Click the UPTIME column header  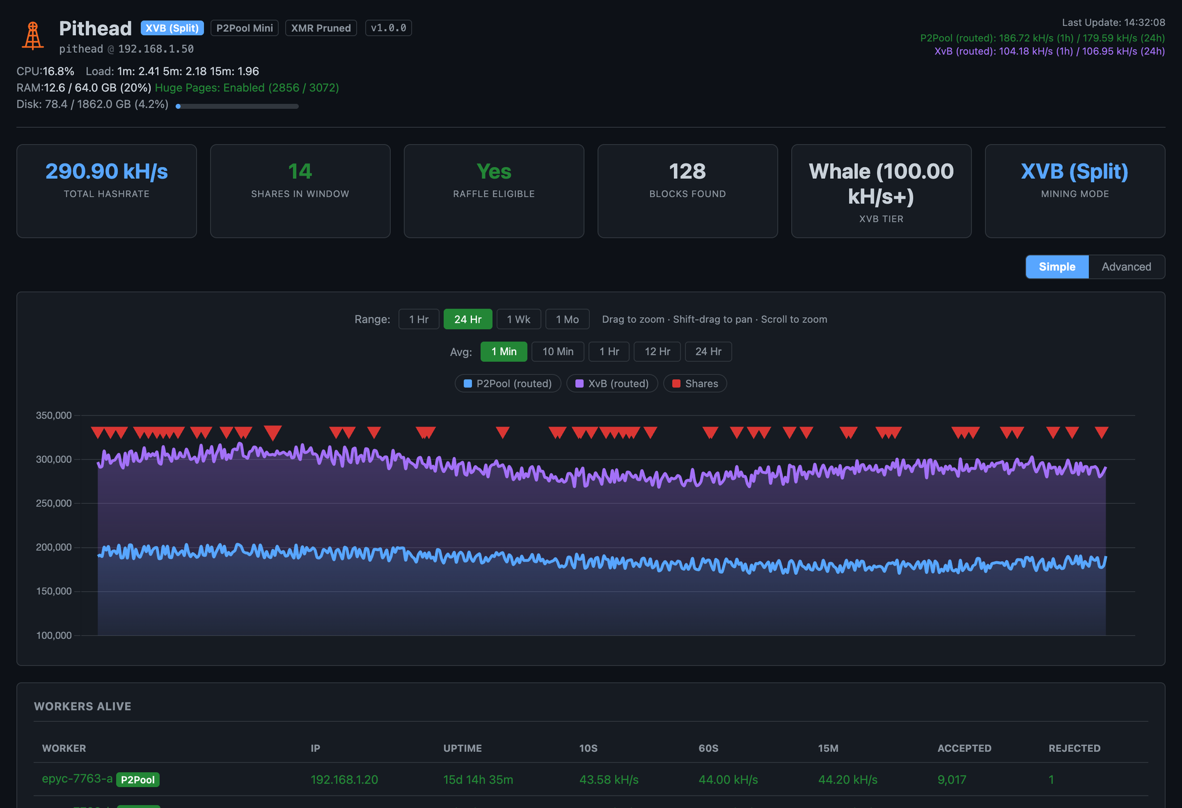coord(462,748)
